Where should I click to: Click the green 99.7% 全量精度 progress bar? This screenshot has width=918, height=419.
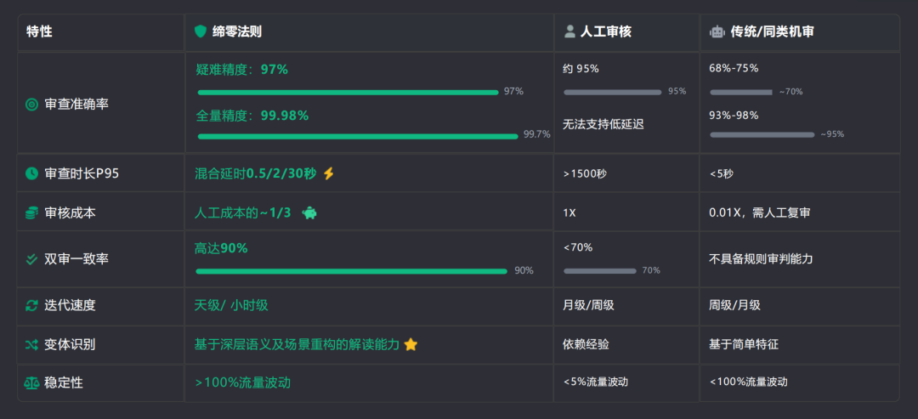357,135
